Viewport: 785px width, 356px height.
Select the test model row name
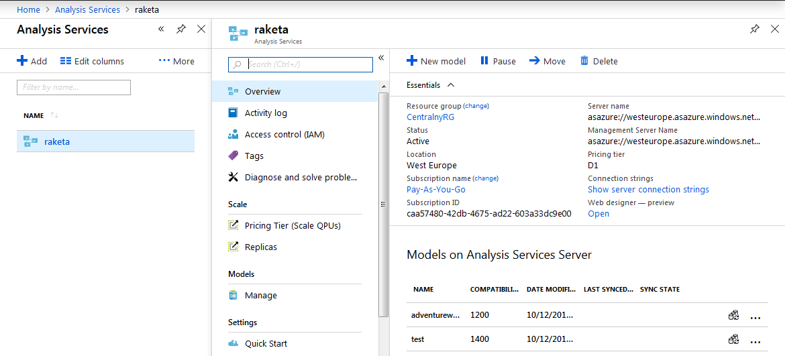click(417, 339)
